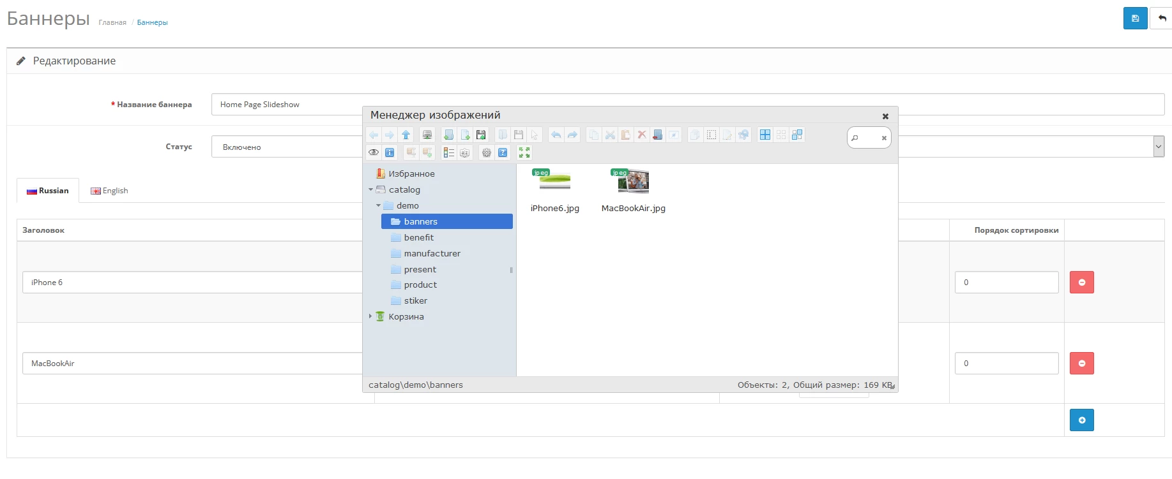Click the red X delete icon
The height and width of the screenshot is (479, 1172).
[x=642, y=135]
